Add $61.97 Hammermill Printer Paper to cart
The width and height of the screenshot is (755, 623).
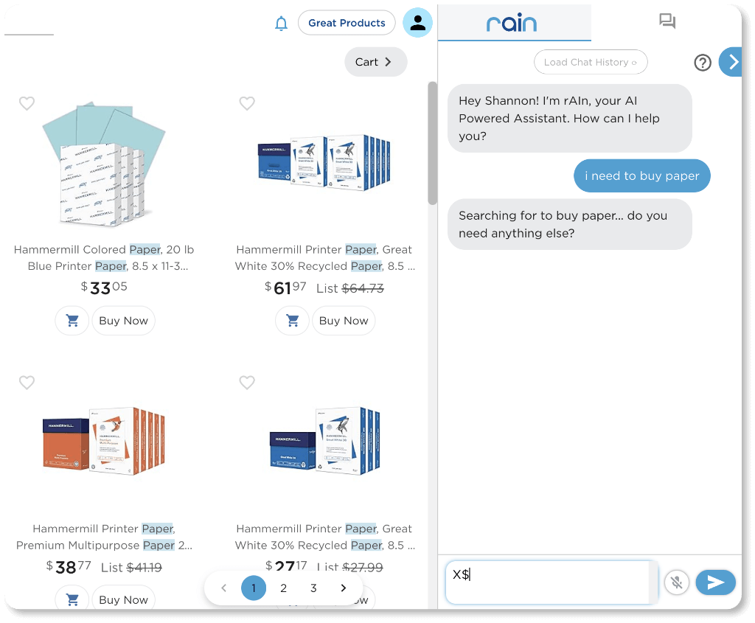pyautogui.click(x=293, y=321)
